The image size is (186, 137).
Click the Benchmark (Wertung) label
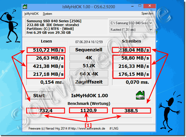point(89,104)
